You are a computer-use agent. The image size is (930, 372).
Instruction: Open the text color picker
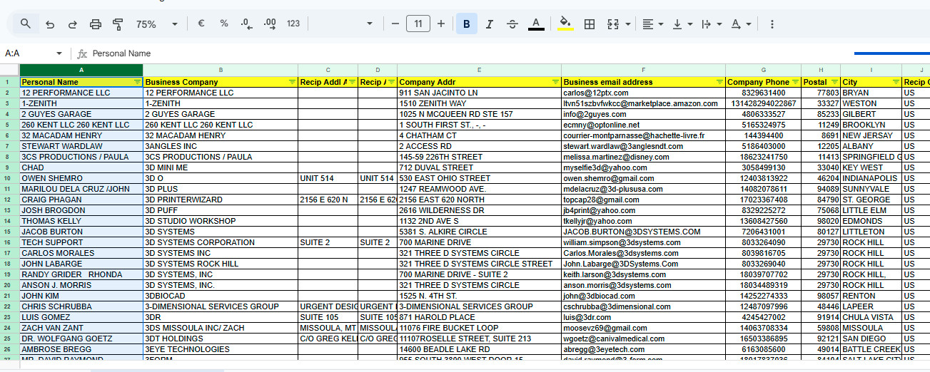click(536, 24)
